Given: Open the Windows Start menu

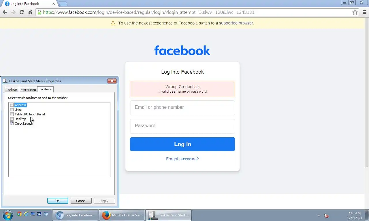Looking at the screenshot, I should pyautogui.click(x=7, y=215).
